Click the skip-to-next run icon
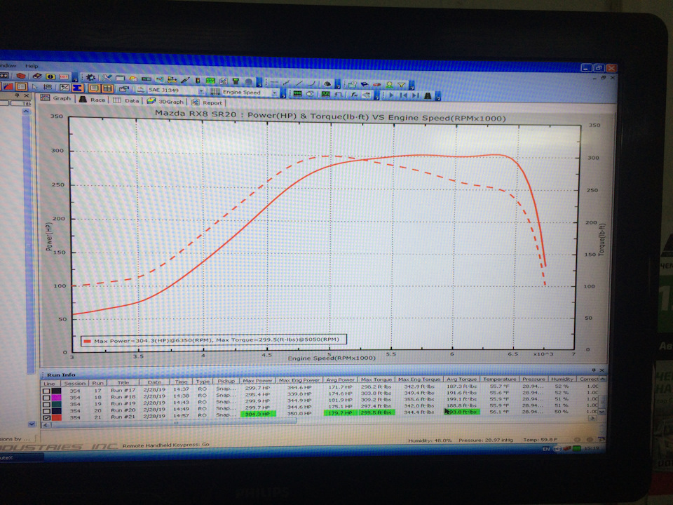The height and width of the screenshot is (505, 673). (415, 95)
